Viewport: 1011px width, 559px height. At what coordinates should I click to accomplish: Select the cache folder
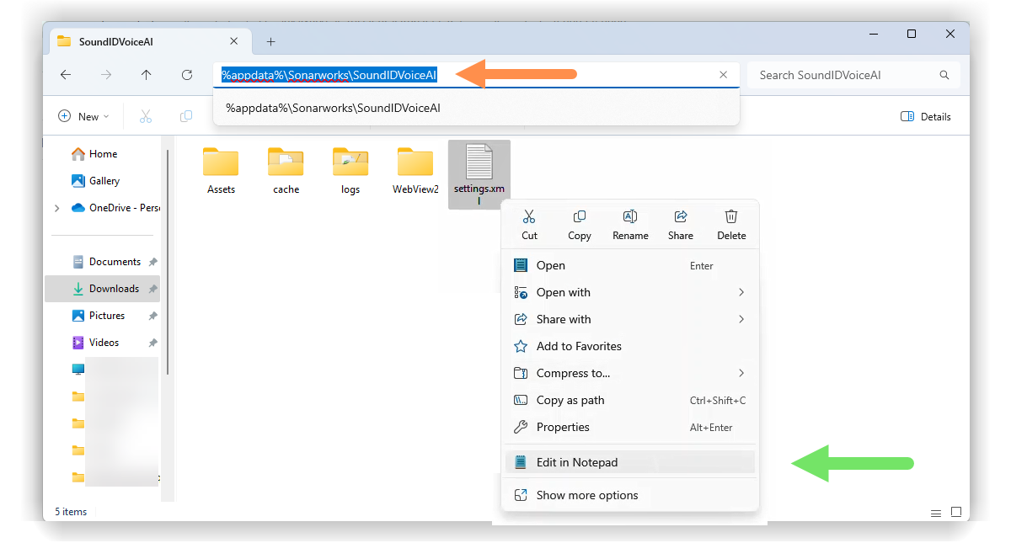[286, 171]
